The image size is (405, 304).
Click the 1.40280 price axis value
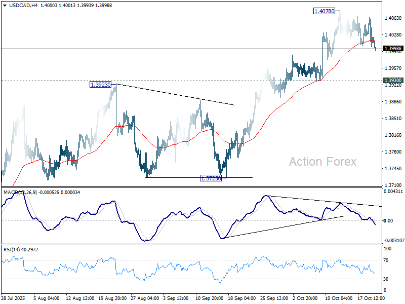click(393, 34)
